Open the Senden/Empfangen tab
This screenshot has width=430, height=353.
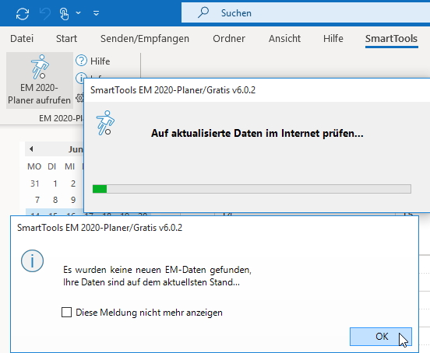click(x=145, y=39)
